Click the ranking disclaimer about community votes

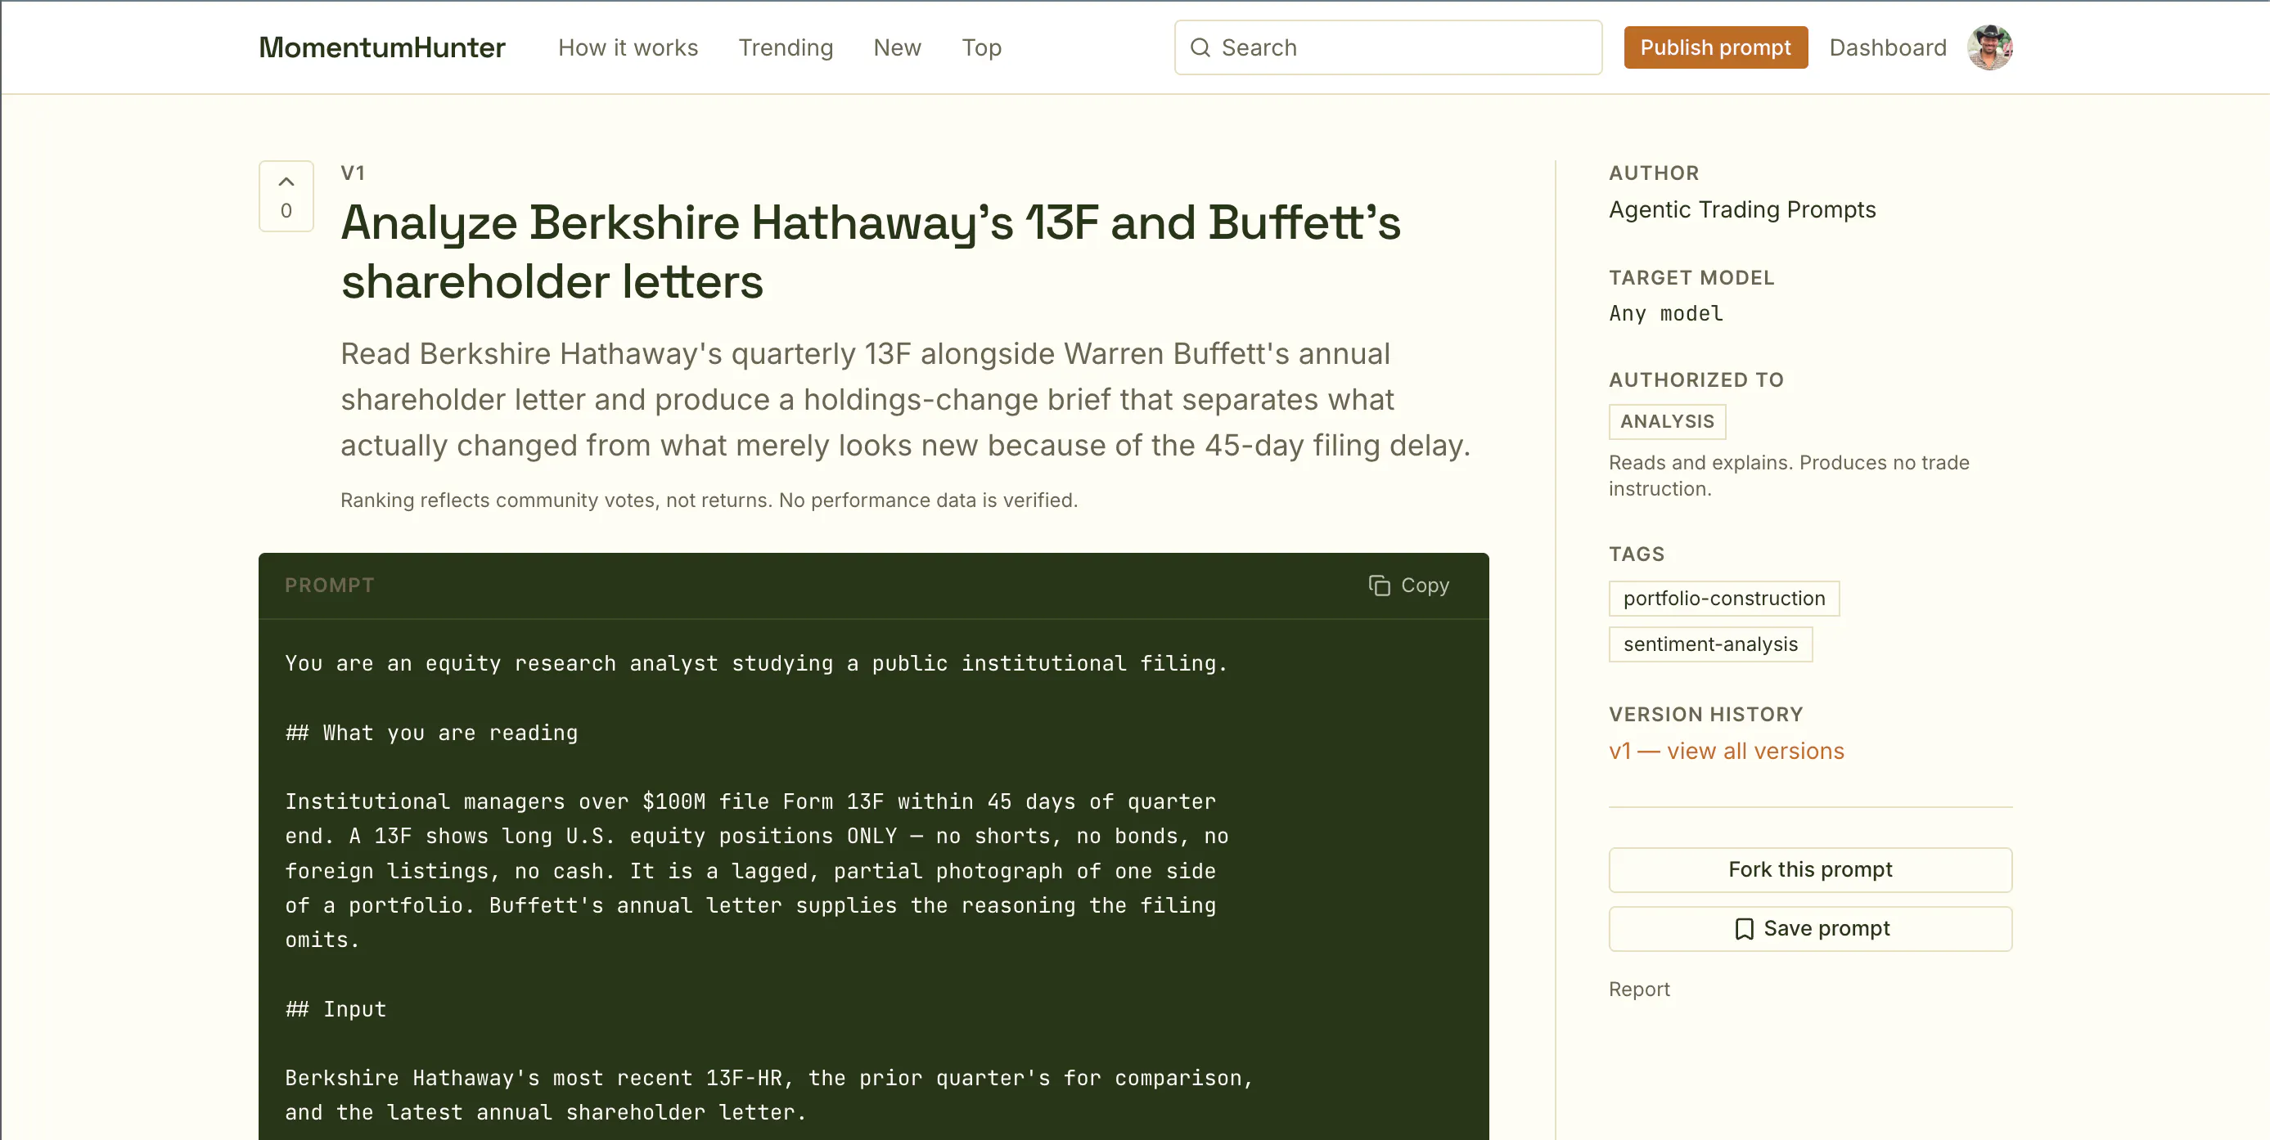[709, 500]
